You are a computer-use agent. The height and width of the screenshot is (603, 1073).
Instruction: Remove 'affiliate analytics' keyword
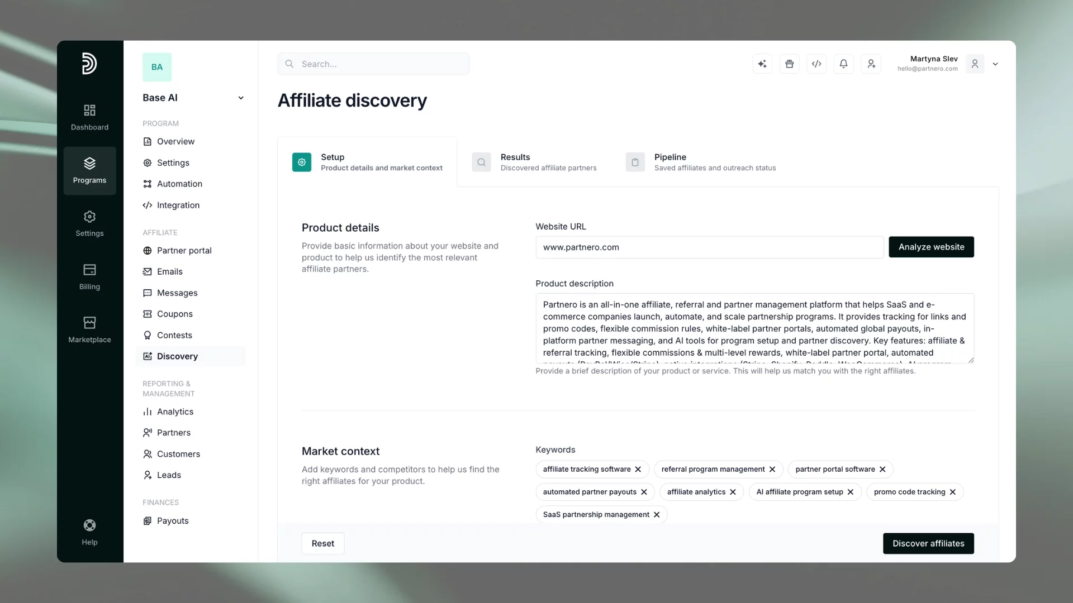733,492
